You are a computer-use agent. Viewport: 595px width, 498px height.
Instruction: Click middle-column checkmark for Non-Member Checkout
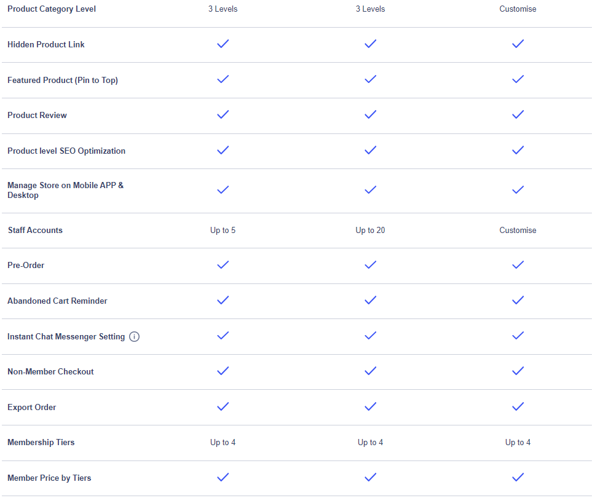pyautogui.click(x=371, y=371)
